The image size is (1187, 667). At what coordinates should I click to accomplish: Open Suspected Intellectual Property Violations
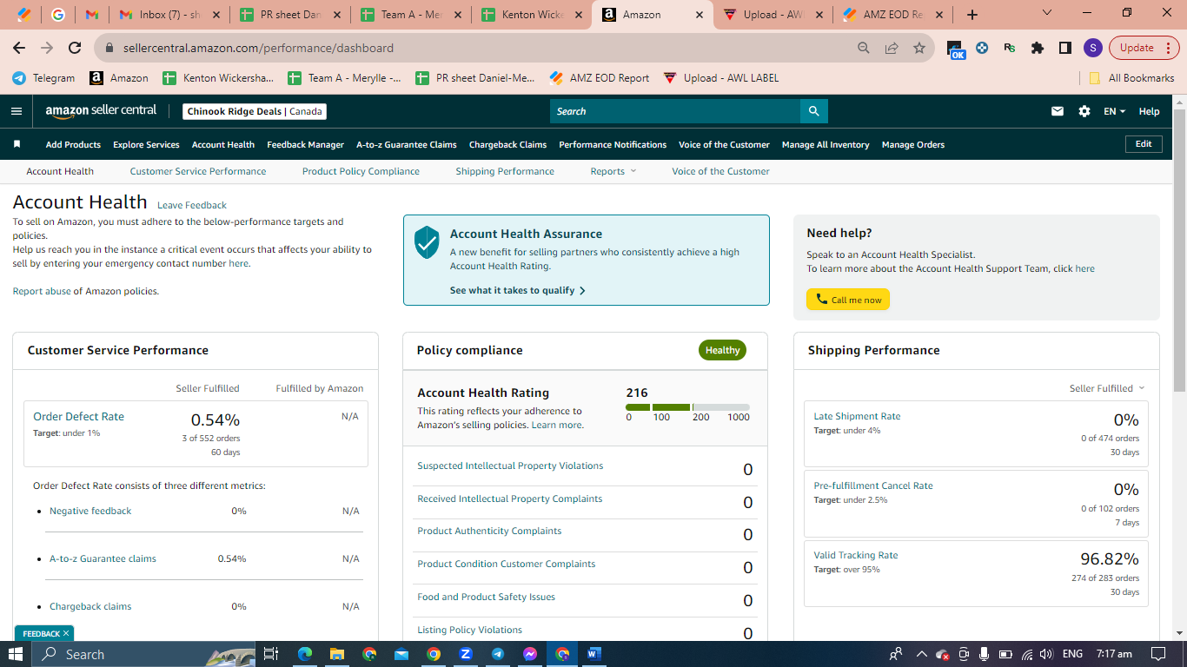click(x=510, y=466)
